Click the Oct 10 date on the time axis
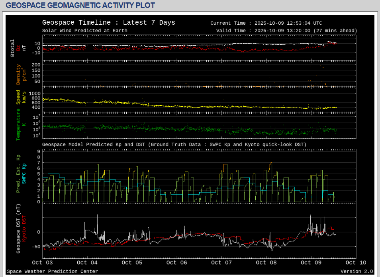 [356, 263]
